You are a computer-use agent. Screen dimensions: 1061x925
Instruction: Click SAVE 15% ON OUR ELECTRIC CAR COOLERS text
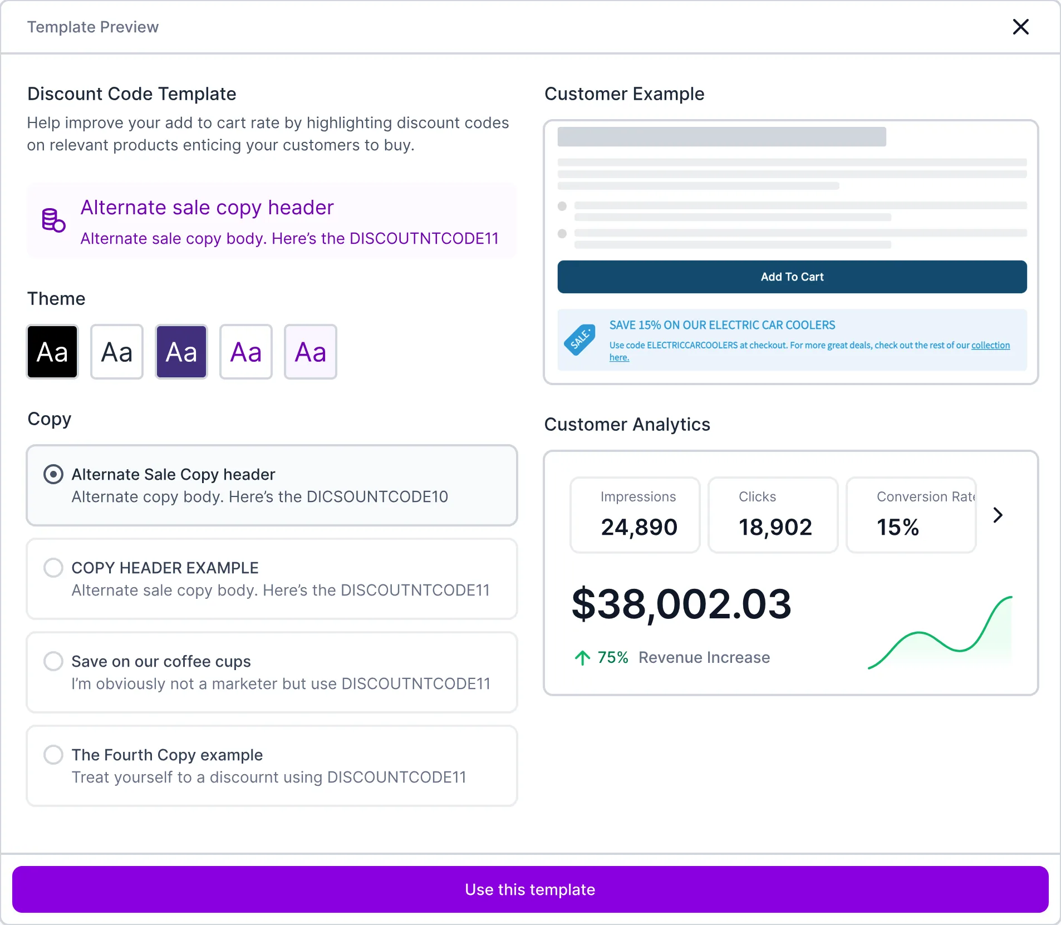pyautogui.click(x=722, y=325)
